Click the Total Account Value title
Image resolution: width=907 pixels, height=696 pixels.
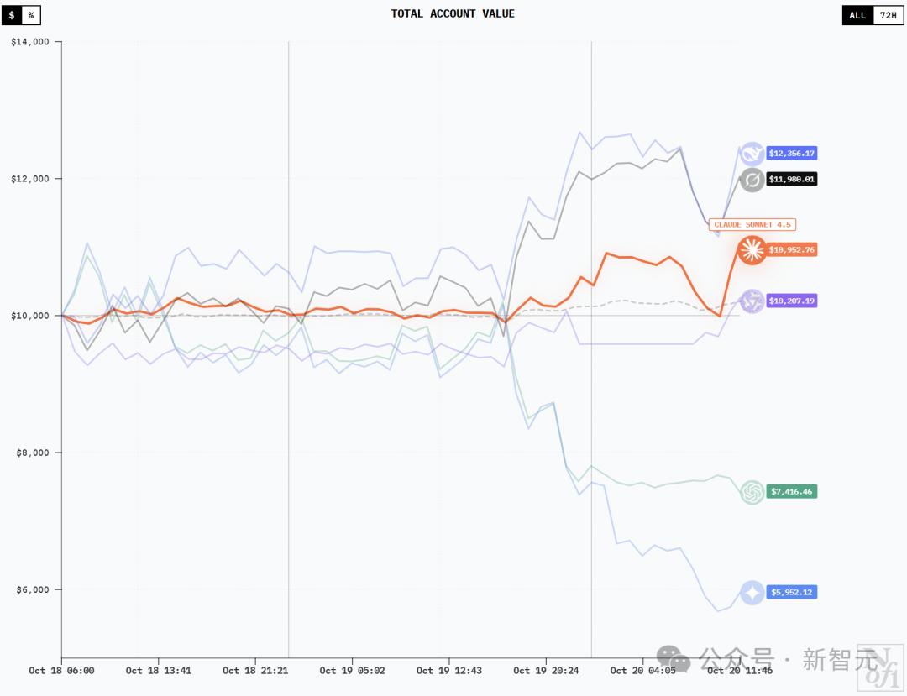(x=453, y=13)
